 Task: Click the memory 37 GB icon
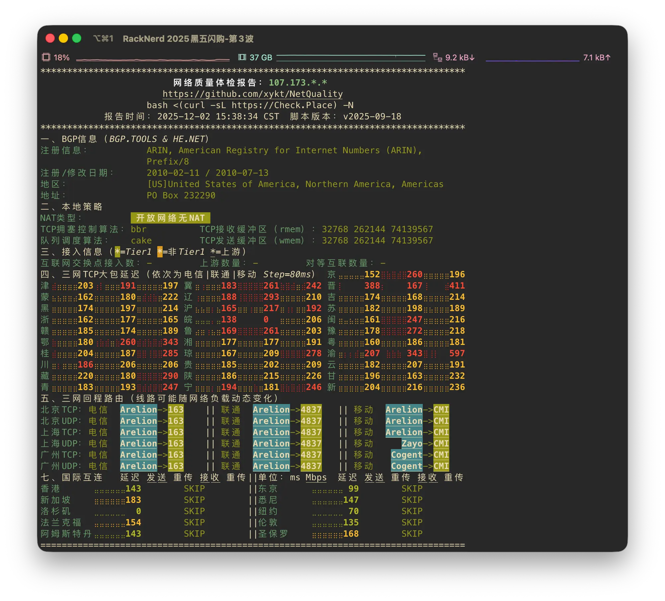242,57
